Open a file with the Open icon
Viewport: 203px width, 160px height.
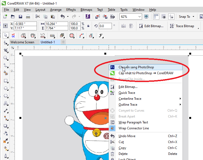pyautogui.click(x=13, y=16)
